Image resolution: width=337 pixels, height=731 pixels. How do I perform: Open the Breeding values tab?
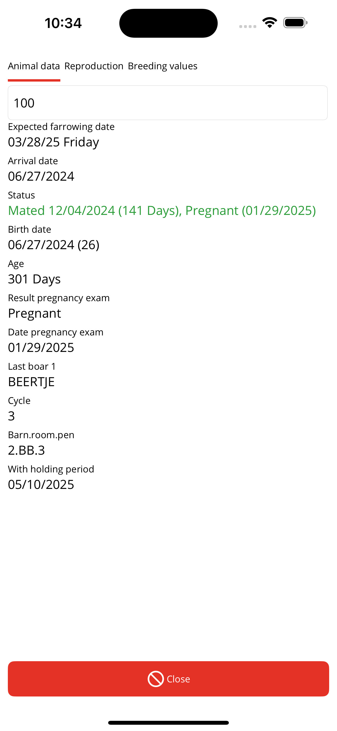162,66
